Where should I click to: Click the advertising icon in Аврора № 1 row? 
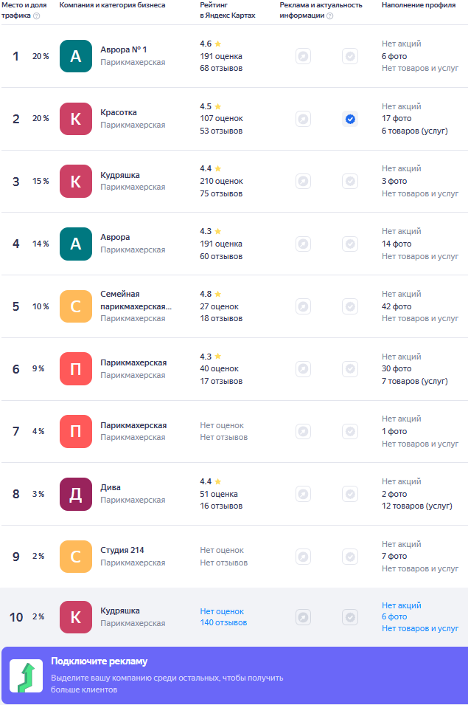click(x=304, y=57)
